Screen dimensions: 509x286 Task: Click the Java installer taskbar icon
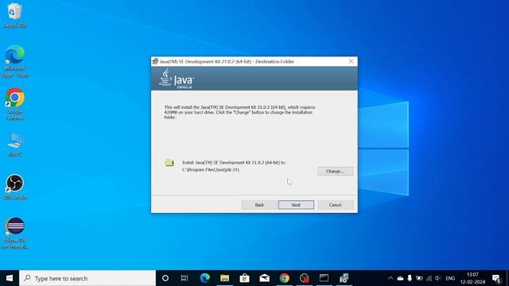pos(344,278)
